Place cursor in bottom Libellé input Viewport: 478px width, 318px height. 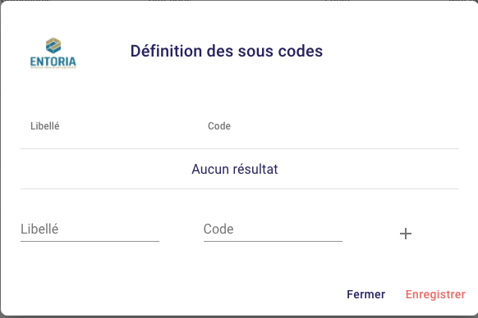(90, 229)
